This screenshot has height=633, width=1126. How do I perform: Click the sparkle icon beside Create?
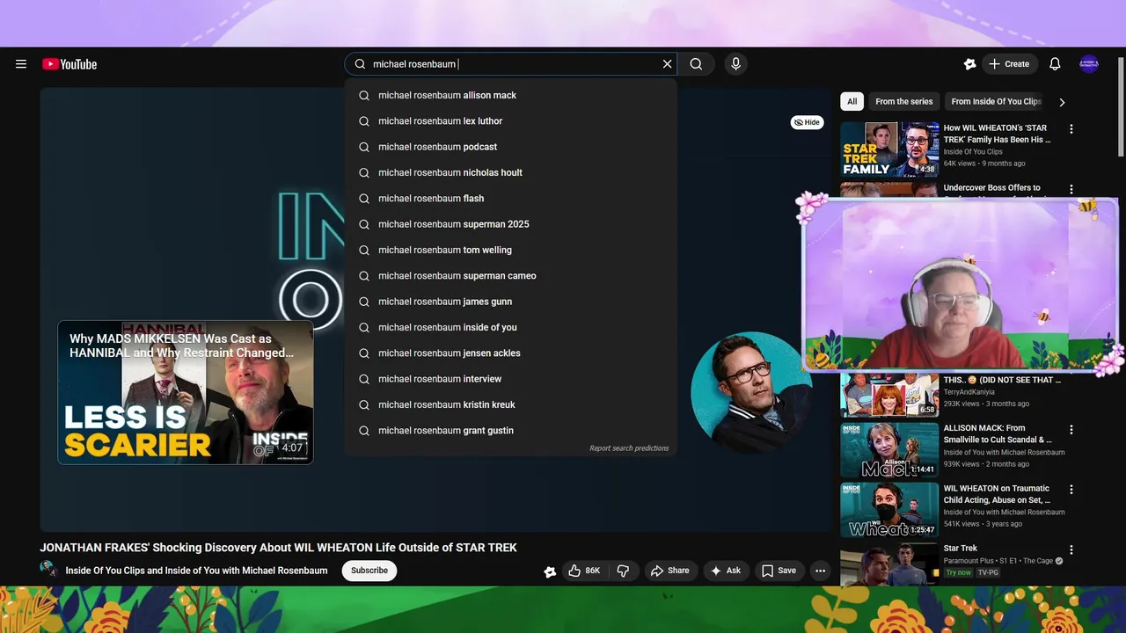[969, 64]
